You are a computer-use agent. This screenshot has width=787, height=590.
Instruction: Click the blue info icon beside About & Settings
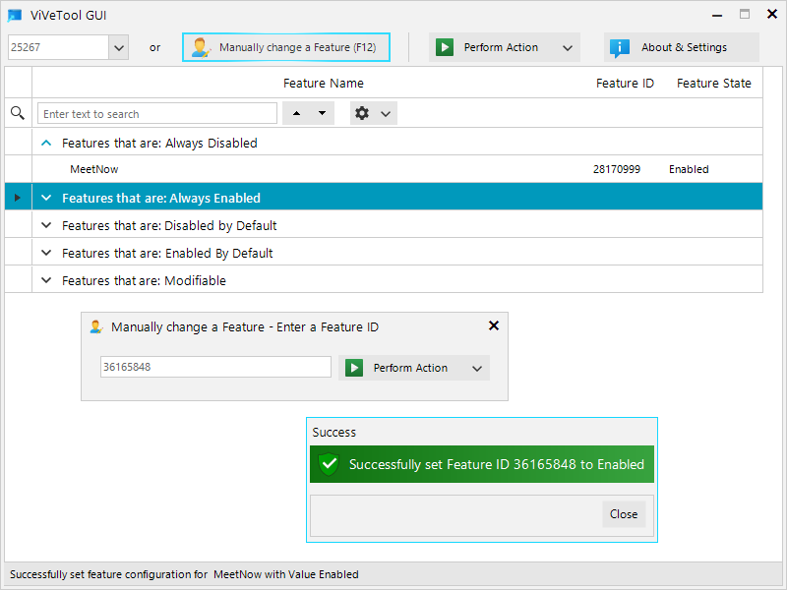[x=620, y=47]
